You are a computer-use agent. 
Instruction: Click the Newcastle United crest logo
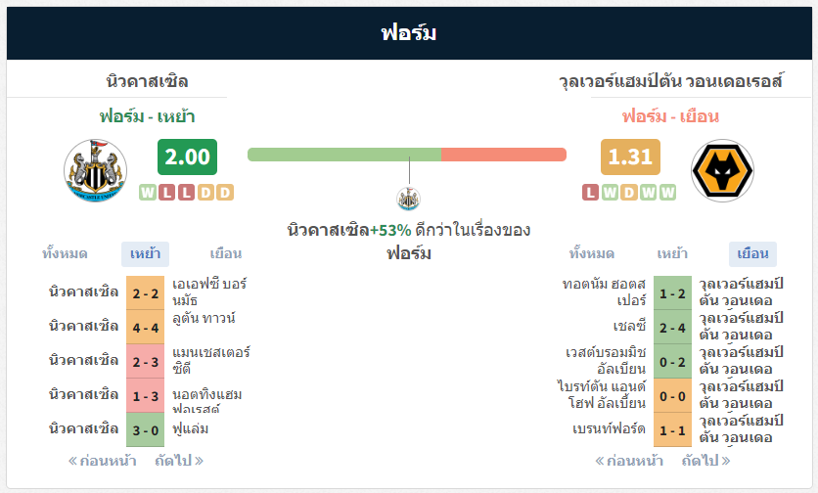click(x=95, y=170)
